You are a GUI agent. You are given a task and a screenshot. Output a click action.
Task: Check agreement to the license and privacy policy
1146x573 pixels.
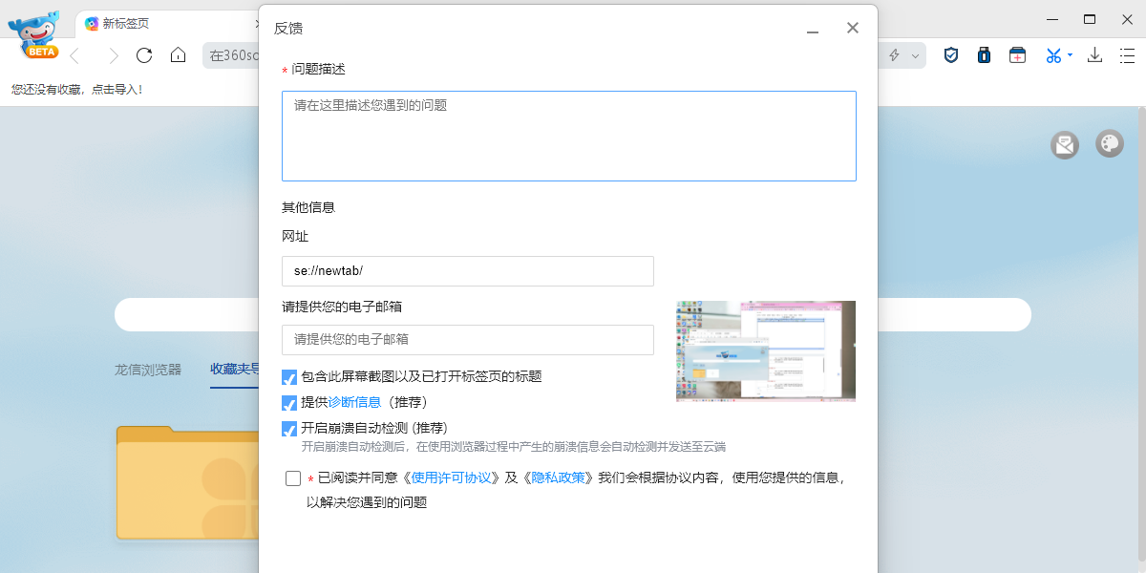[x=293, y=477]
